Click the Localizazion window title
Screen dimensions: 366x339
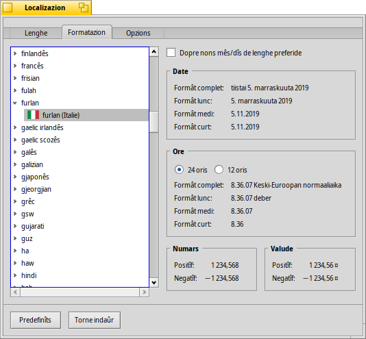[45, 8]
